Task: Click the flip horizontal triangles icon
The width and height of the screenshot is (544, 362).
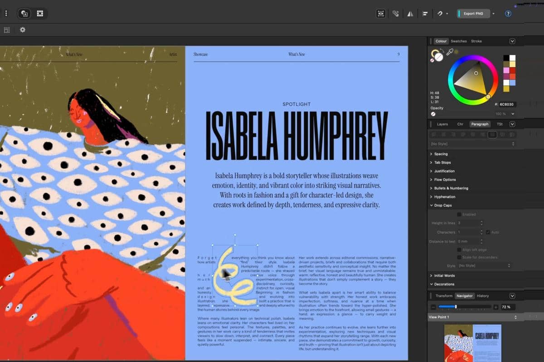Action: pyautogui.click(x=410, y=14)
